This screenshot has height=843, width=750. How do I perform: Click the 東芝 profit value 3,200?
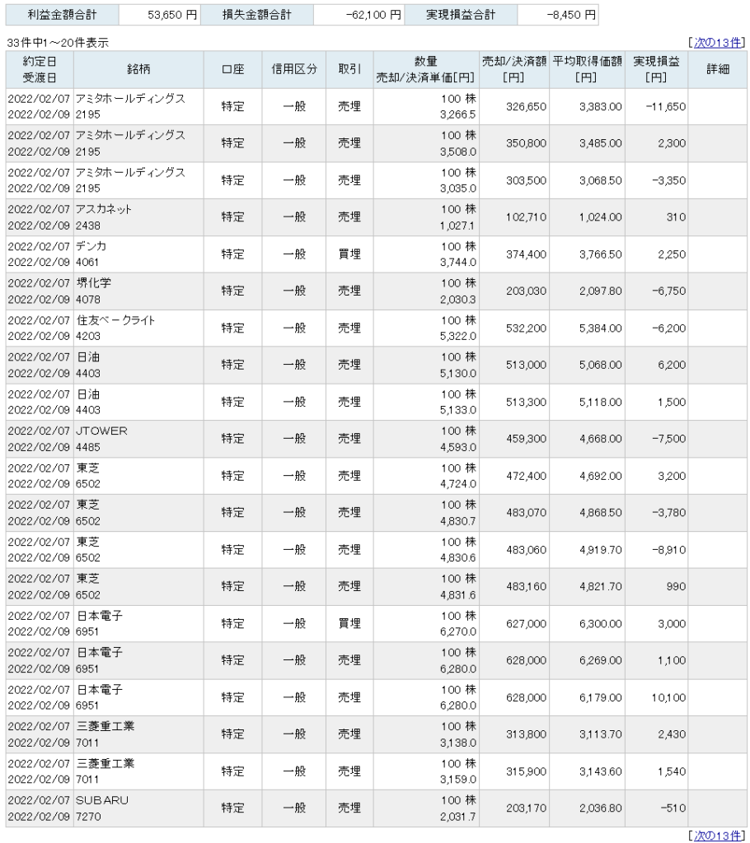[x=672, y=477]
